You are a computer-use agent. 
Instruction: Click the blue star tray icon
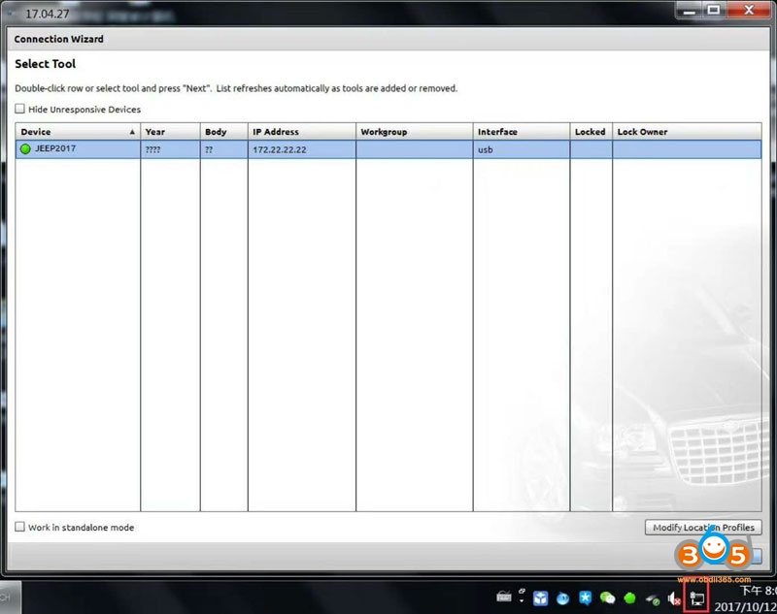click(x=586, y=598)
